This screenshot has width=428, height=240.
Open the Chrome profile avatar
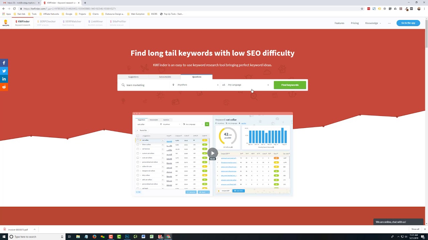[419, 9]
